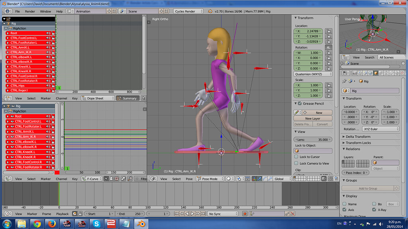Screen dimensions: 408x229
Task: Toggle visibility of CTRL.Arm_IK.R in F-Curve editor
Action: click(12, 137)
